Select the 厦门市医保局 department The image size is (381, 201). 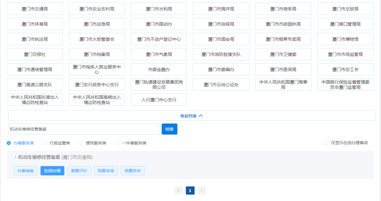(x=283, y=69)
